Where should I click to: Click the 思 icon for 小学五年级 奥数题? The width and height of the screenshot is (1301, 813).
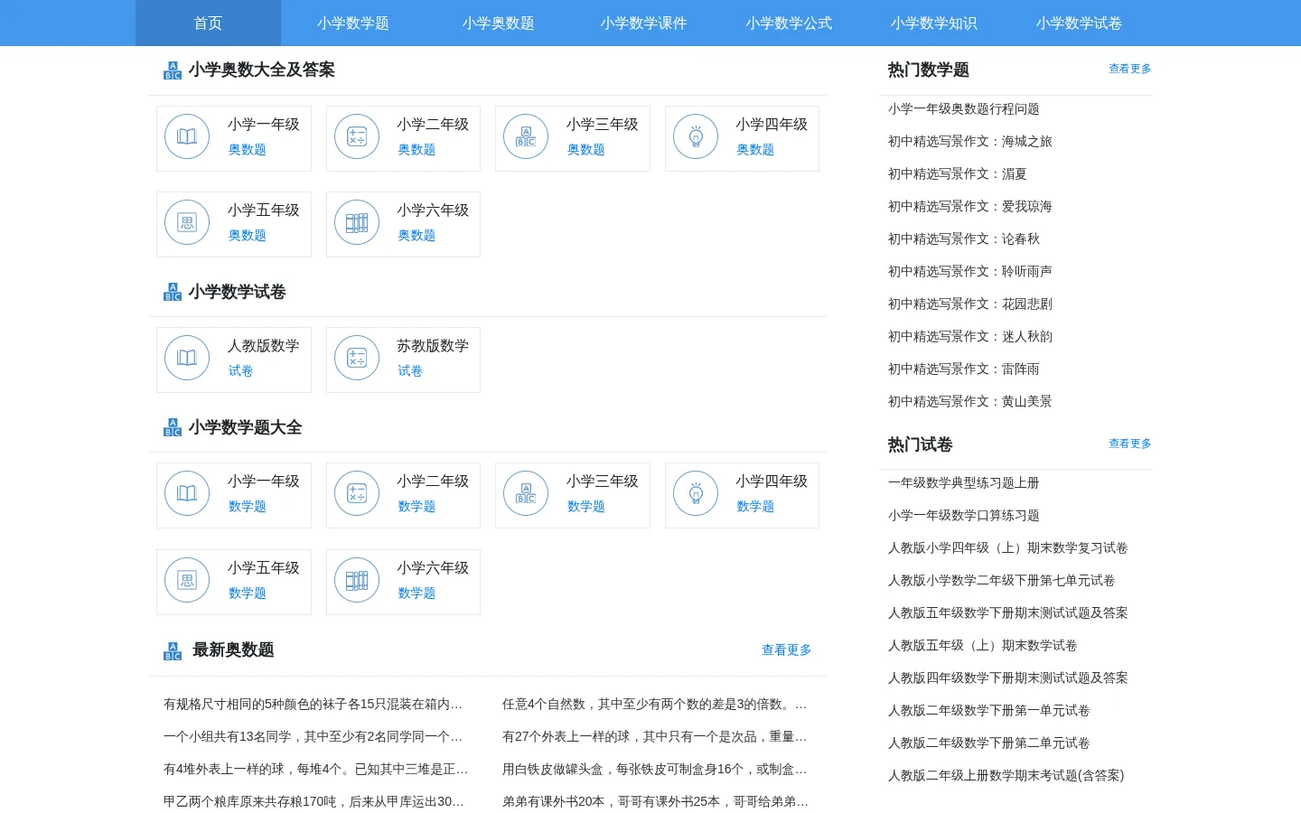click(x=187, y=222)
